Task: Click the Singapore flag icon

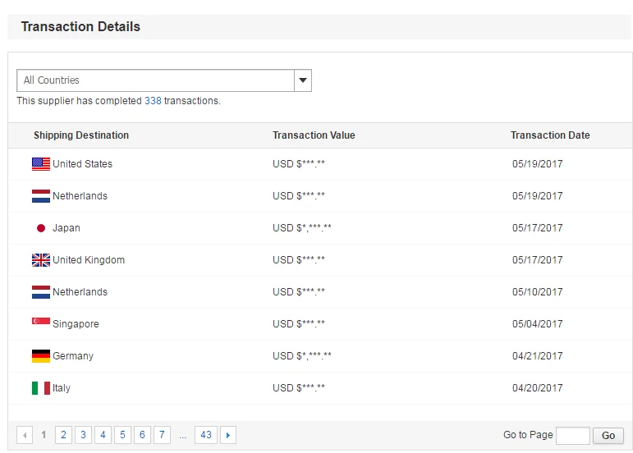Action: tap(41, 323)
